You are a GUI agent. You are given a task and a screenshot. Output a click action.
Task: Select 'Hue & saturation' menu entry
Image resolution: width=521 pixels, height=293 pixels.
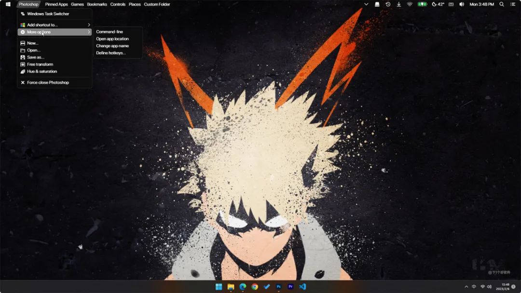point(42,71)
